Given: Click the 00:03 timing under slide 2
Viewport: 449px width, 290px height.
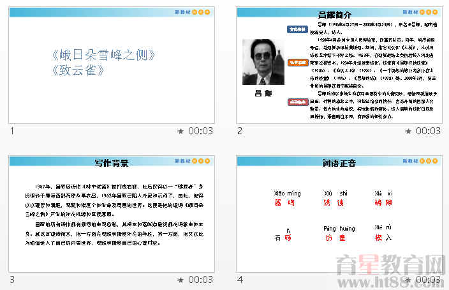Looking at the screenshot, I should [x=428, y=131].
